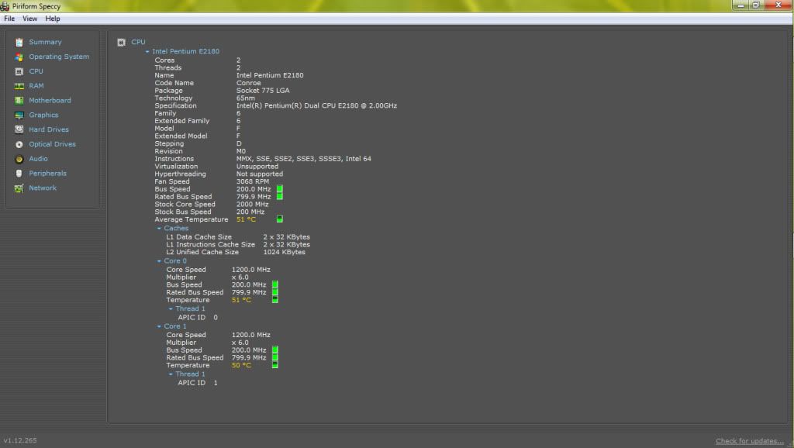The image size is (794, 448).
Task: Click the green graph icon beside Average Temperature
Action: point(279,219)
